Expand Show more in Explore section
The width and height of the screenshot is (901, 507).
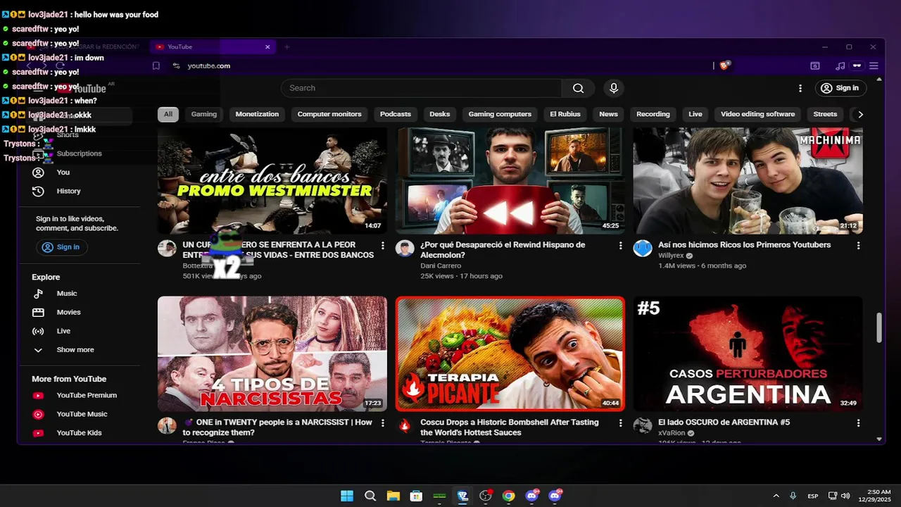(75, 350)
